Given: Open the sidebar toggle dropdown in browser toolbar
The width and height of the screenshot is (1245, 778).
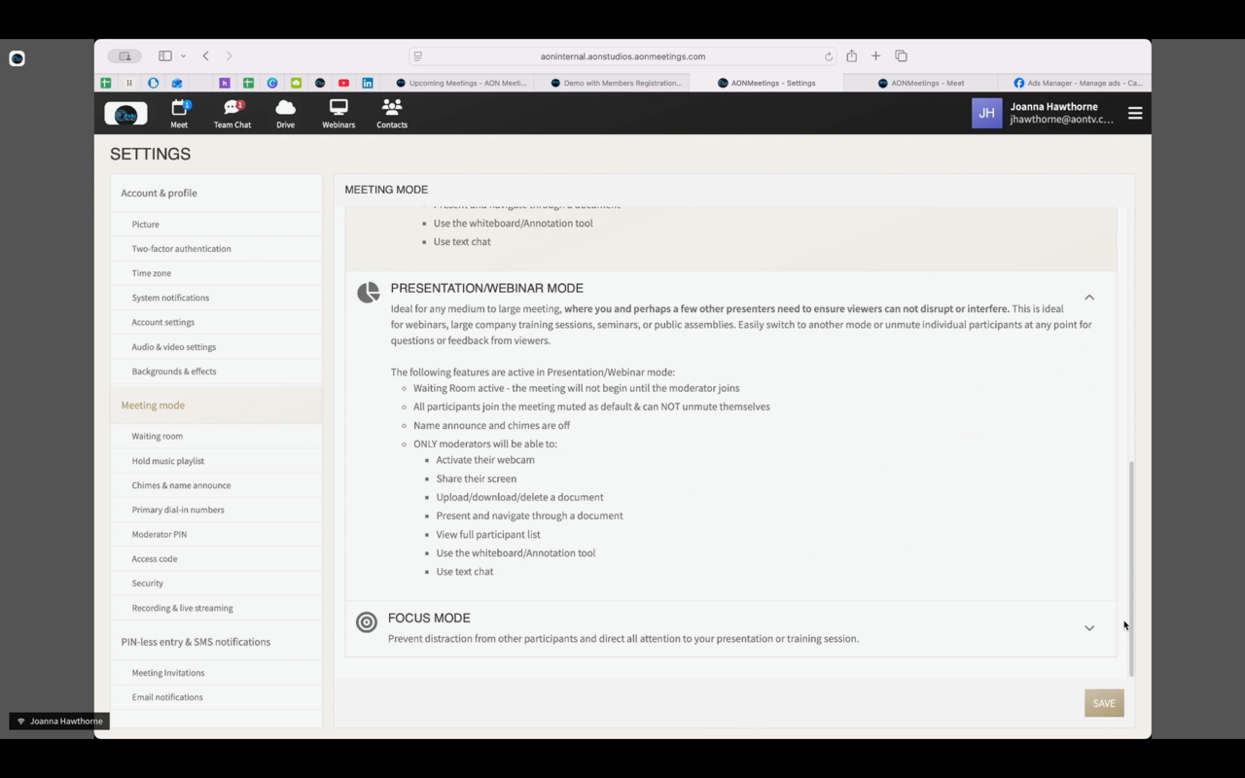Looking at the screenshot, I should (182, 55).
